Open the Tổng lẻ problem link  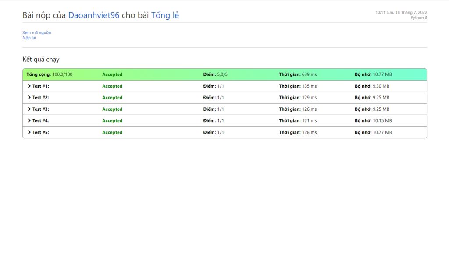point(165,15)
